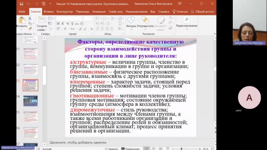
Task: Click the Вставить paste icon
Action: click(22, 20)
